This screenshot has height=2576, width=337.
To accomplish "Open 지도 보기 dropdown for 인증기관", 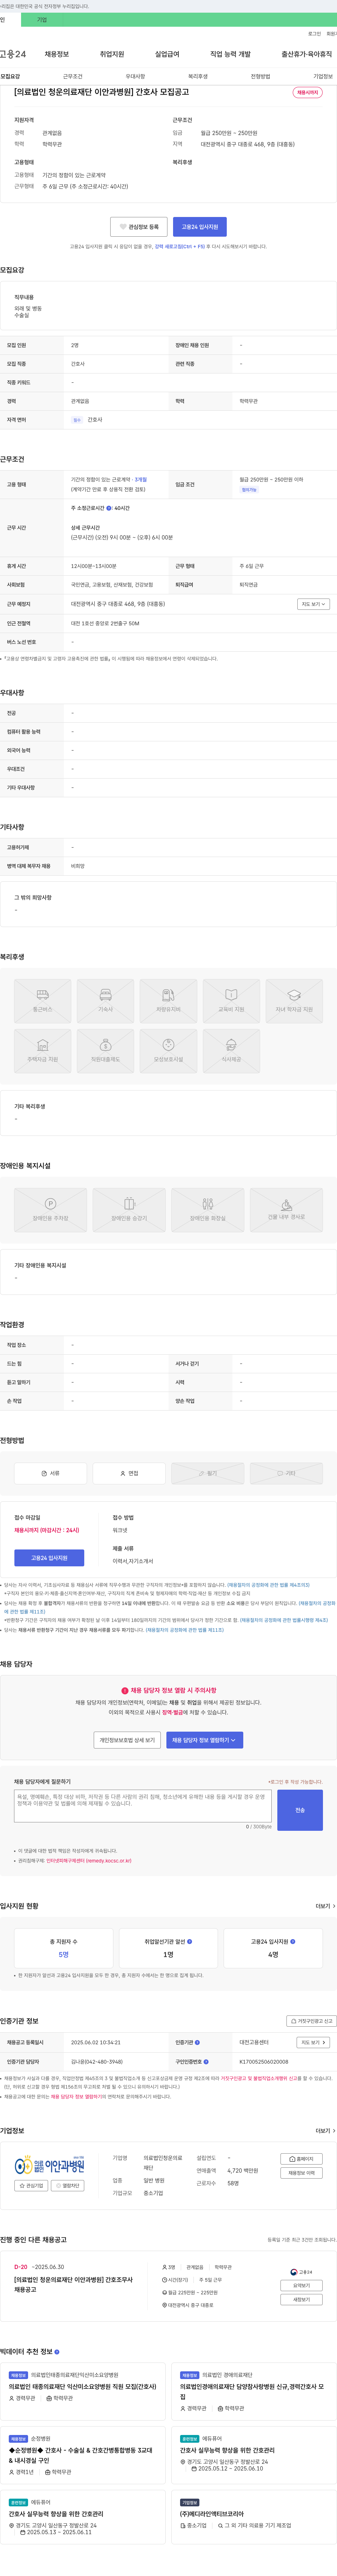I will [313, 2042].
